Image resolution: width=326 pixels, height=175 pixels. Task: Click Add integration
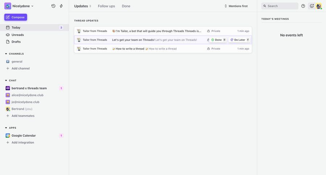(x=23, y=142)
